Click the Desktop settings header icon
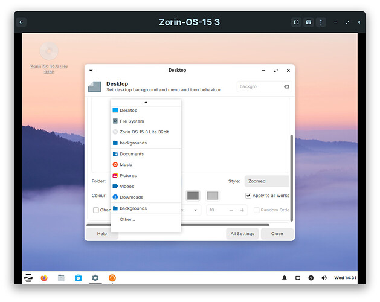The image size is (380, 302). click(95, 86)
